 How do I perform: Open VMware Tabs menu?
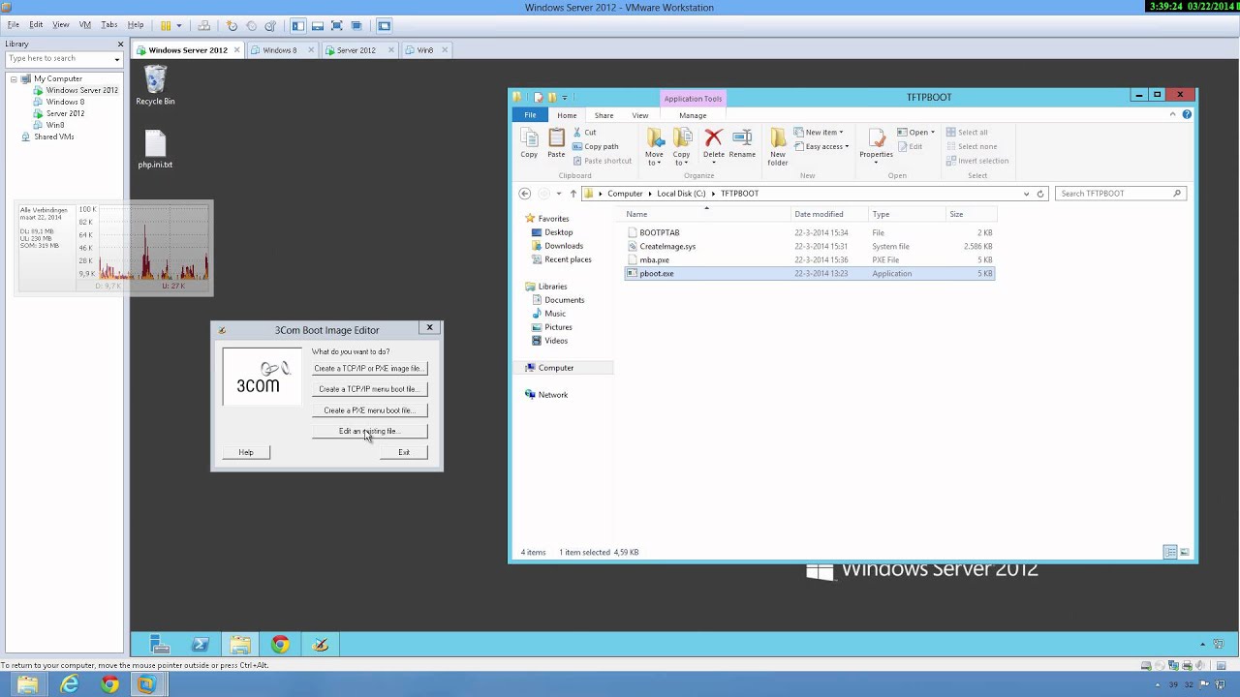[109, 25]
